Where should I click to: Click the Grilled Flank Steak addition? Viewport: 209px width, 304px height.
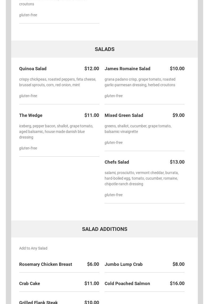(38, 302)
